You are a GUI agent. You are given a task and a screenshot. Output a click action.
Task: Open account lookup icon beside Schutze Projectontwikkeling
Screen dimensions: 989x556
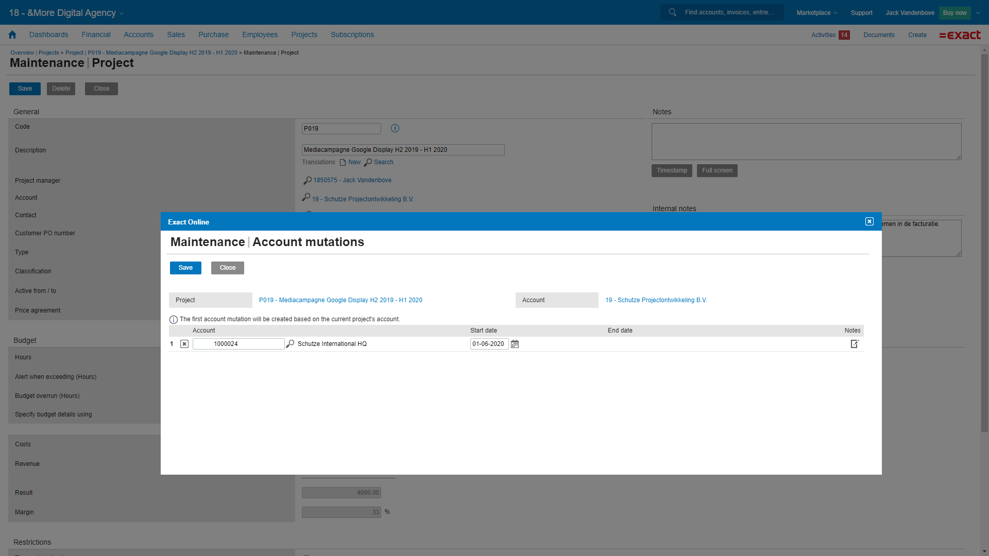pos(306,197)
